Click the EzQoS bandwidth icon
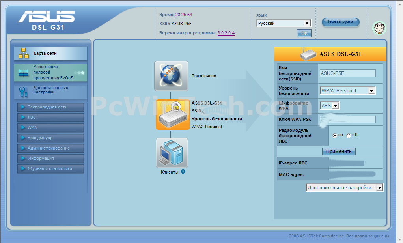This screenshot has height=243, width=403. point(23,73)
